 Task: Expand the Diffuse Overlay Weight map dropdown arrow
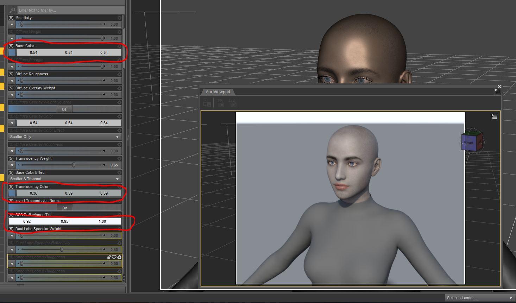(x=12, y=95)
